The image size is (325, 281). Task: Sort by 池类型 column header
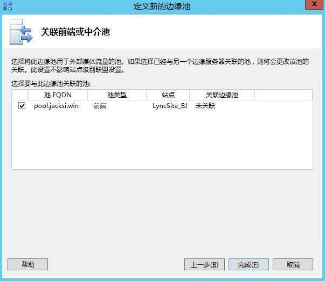pos(117,95)
